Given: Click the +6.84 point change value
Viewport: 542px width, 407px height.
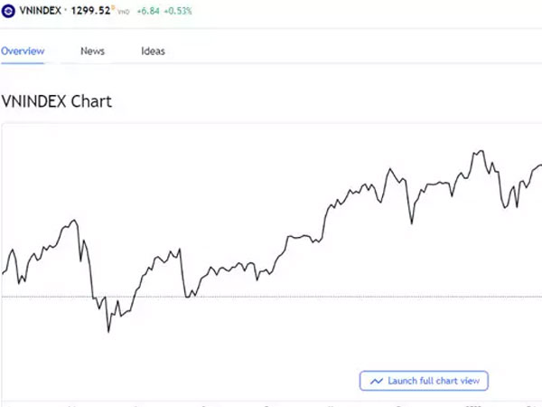Looking at the screenshot, I should pos(148,11).
